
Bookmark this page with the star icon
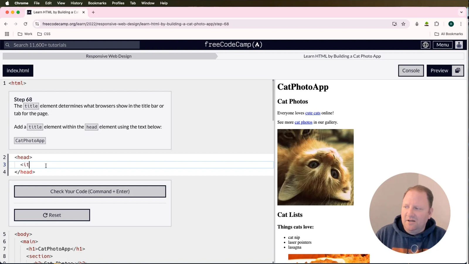pos(403,24)
